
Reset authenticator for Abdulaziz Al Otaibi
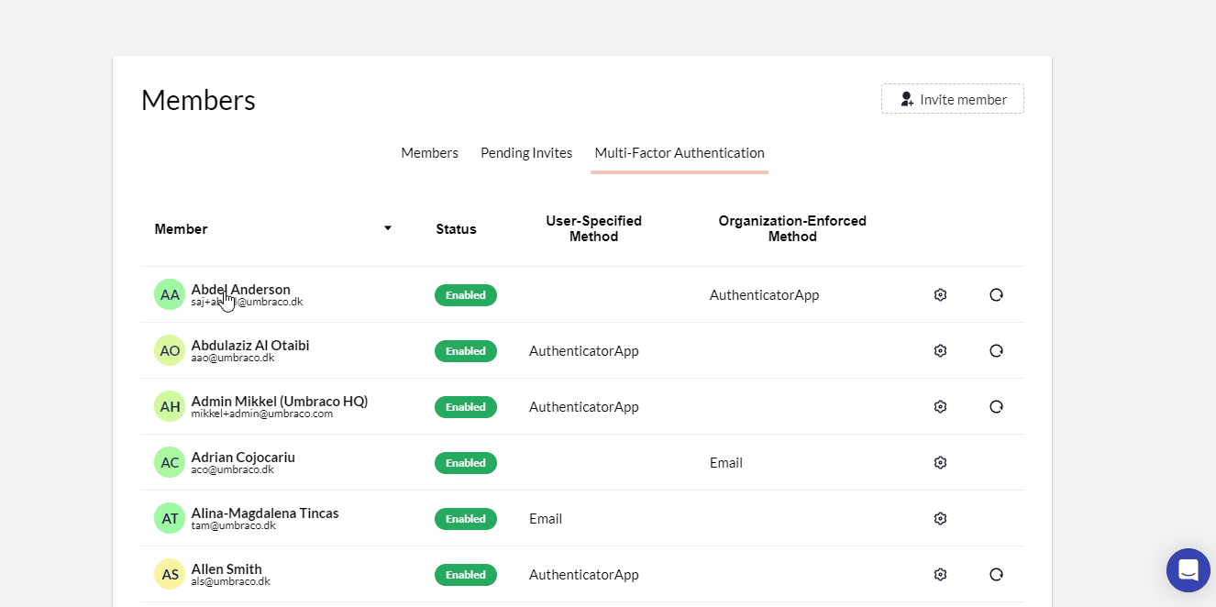(x=997, y=350)
